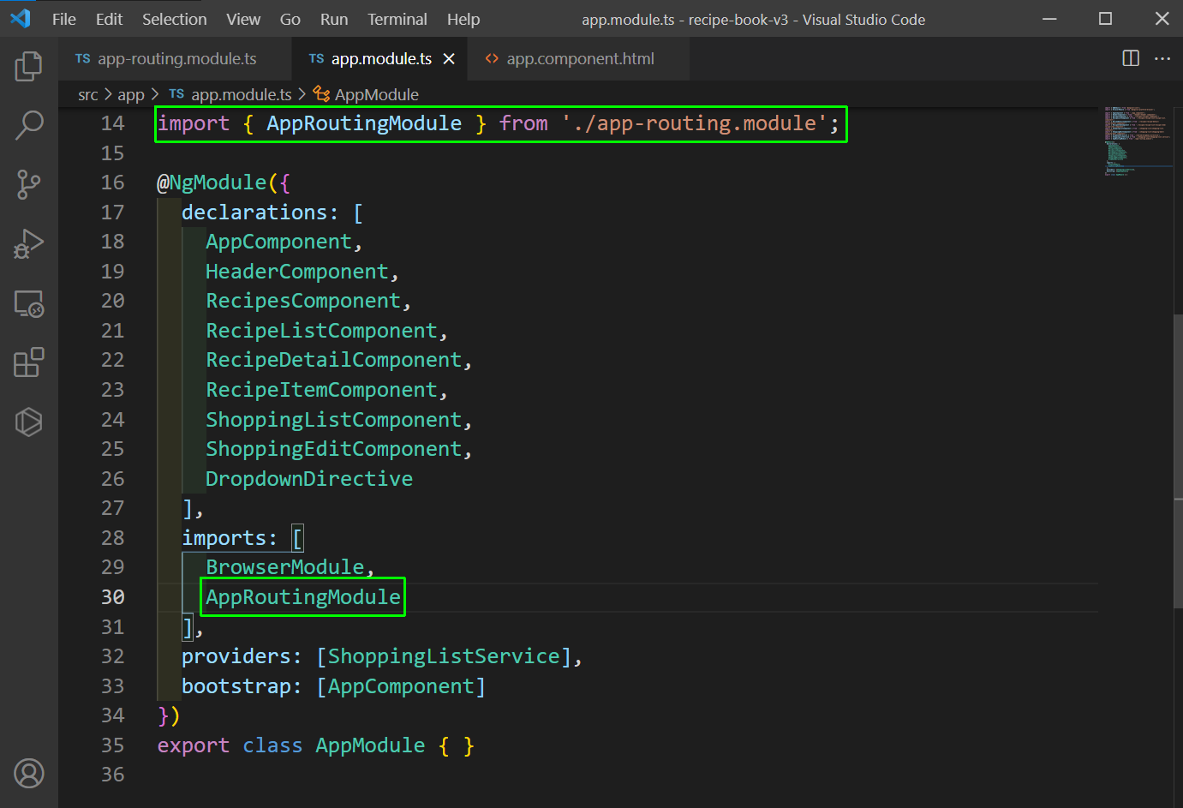Open the Extensions view

(28, 362)
